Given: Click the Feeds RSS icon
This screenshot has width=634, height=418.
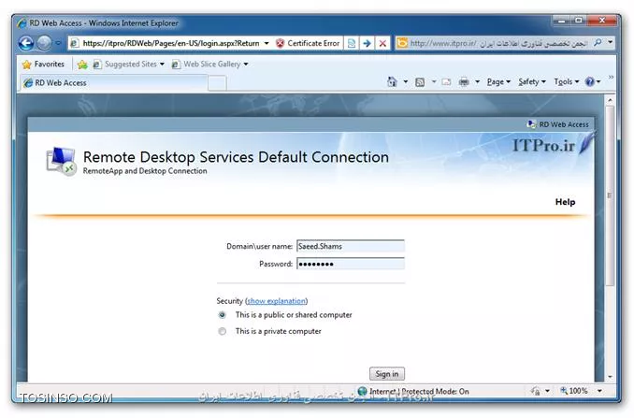Looking at the screenshot, I should coord(420,82).
